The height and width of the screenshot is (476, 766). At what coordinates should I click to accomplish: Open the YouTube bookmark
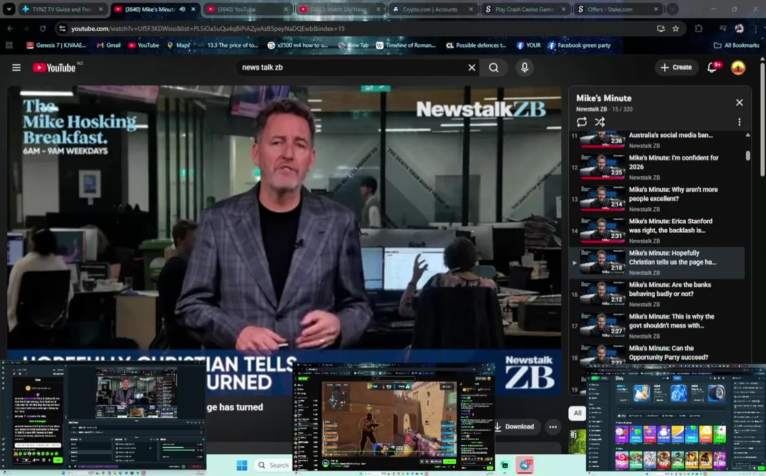(144, 45)
